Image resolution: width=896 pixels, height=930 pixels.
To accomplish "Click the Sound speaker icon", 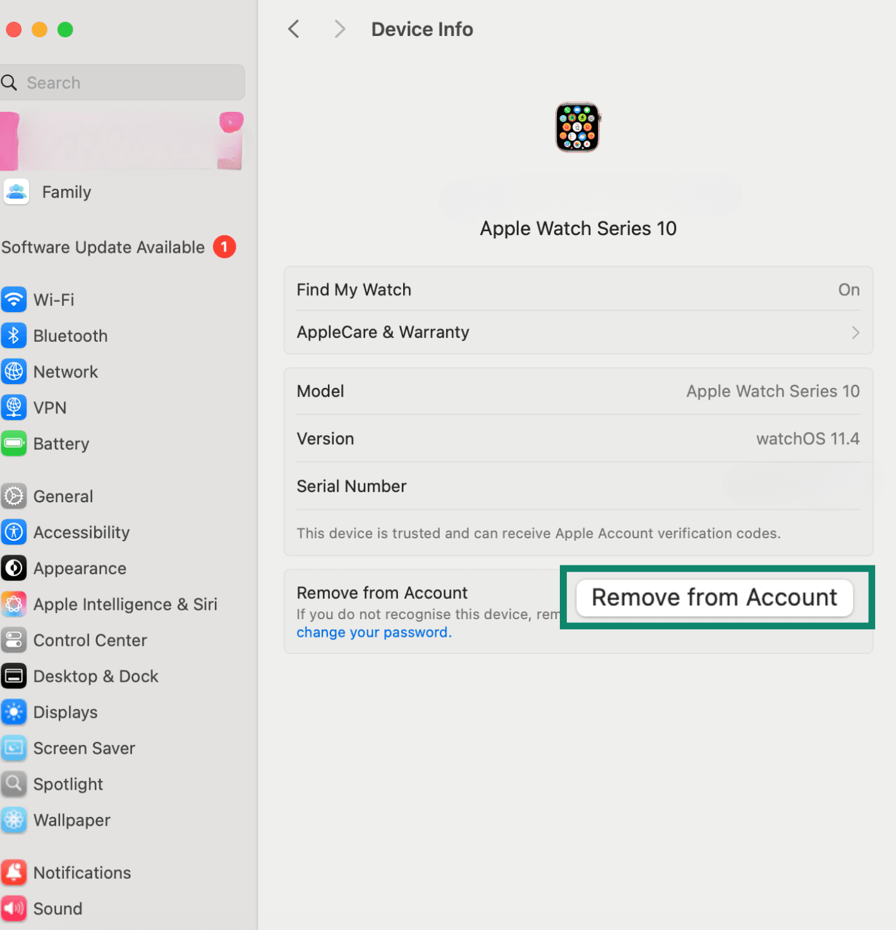I will point(14,909).
